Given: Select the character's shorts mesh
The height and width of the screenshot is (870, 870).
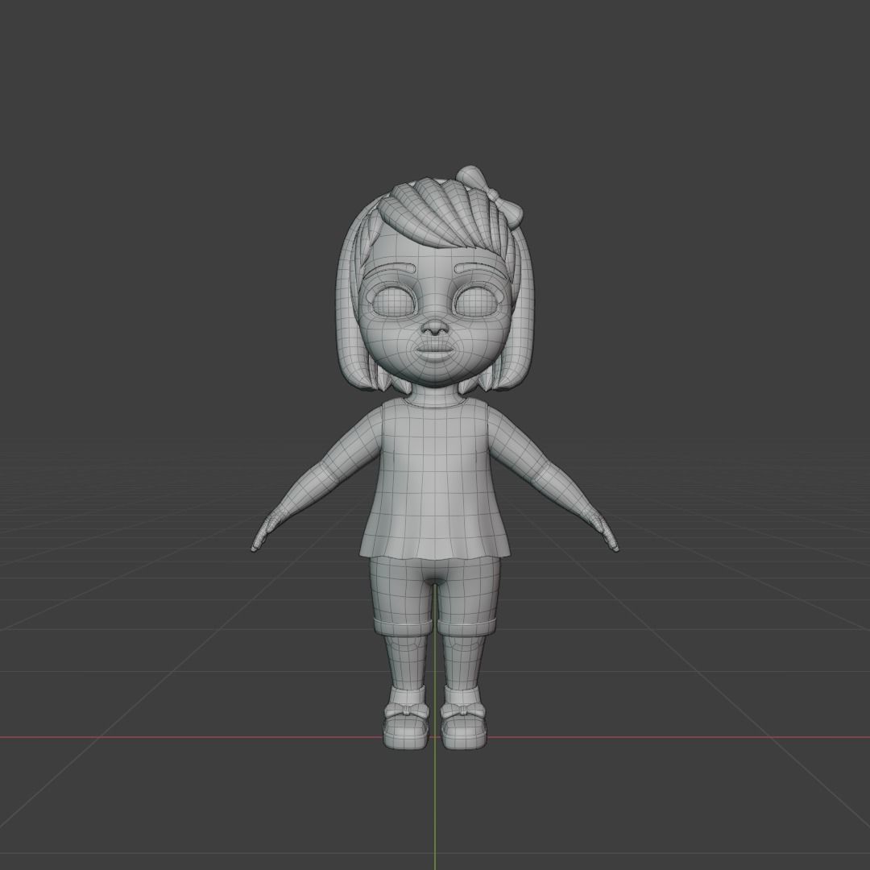Looking at the screenshot, I should pyautogui.click(x=434, y=596).
